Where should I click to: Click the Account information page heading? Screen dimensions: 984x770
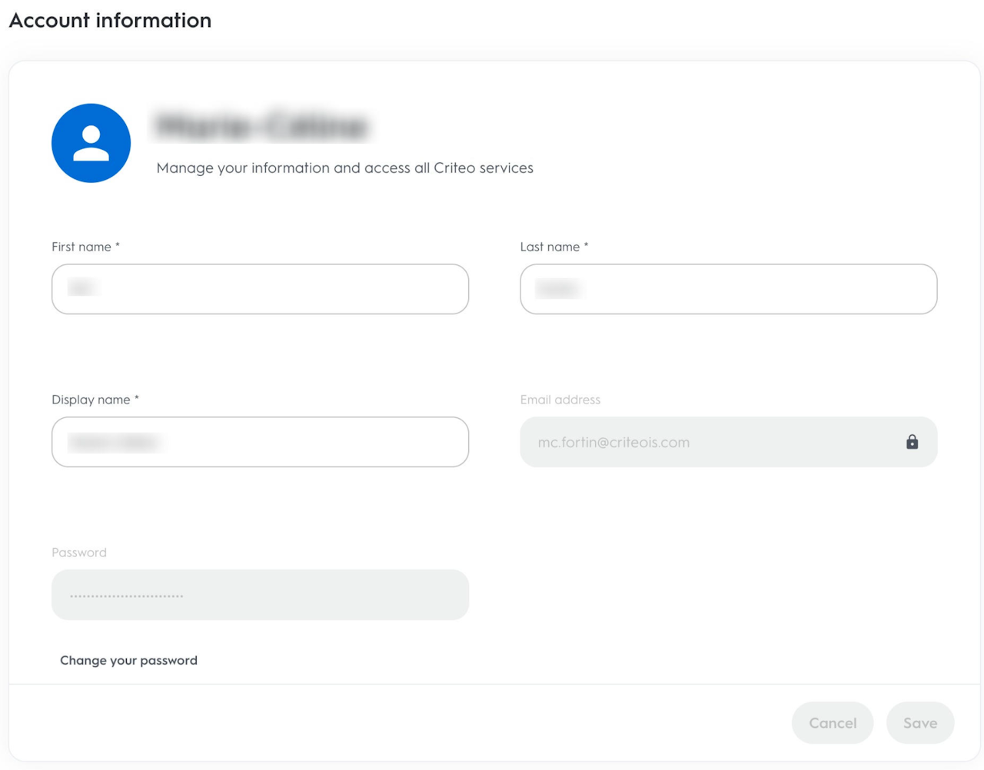[110, 20]
